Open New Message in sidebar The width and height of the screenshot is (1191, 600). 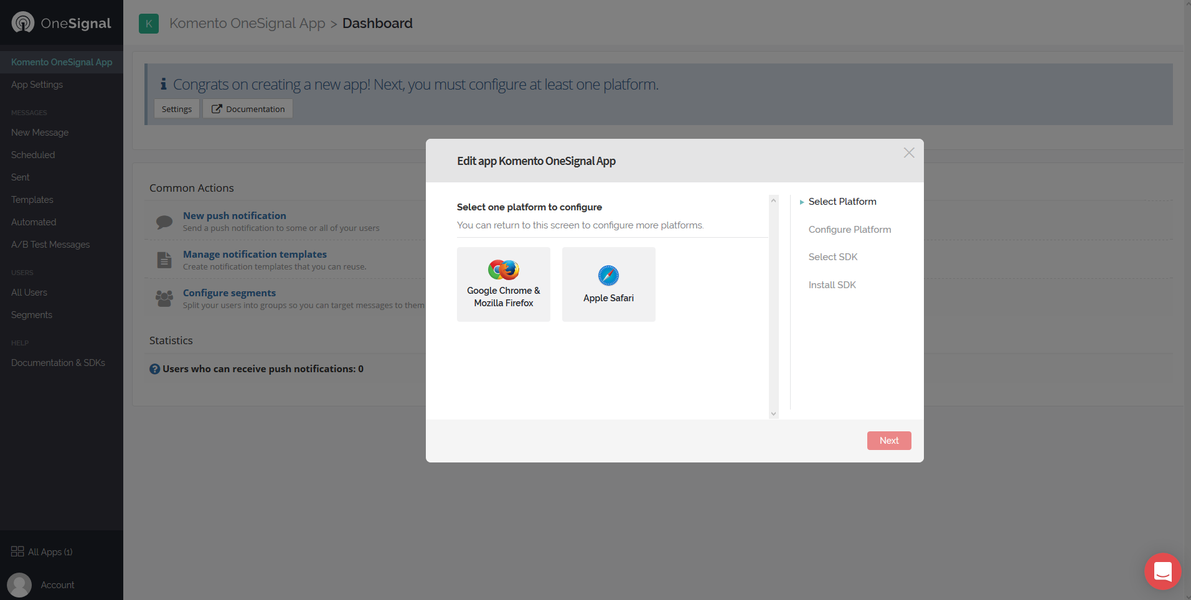pyautogui.click(x=40, y=133)
